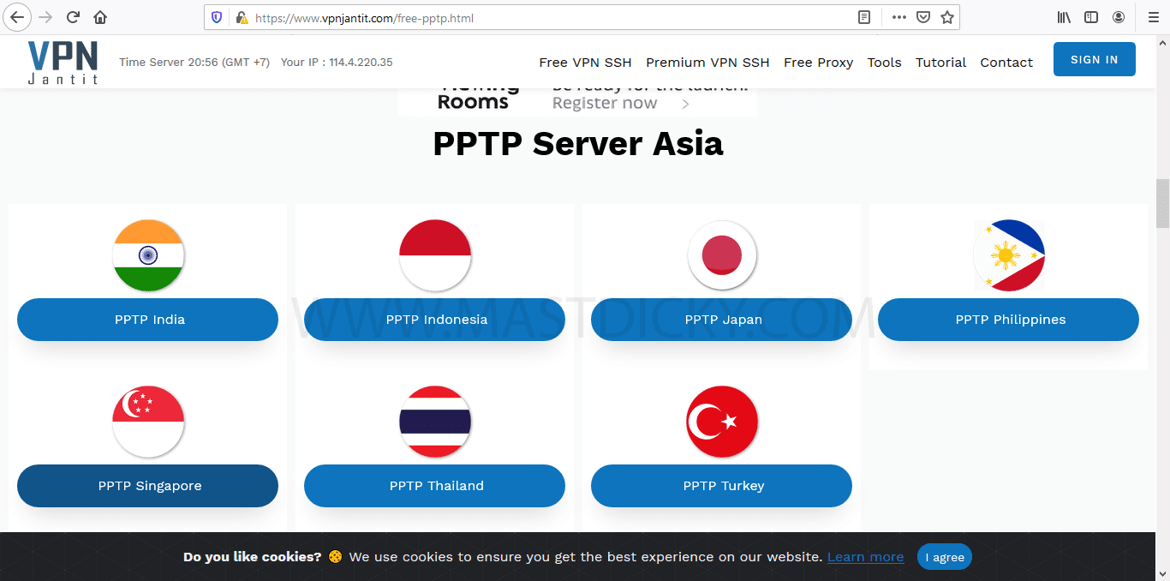Reload the current page

point(74,17)
